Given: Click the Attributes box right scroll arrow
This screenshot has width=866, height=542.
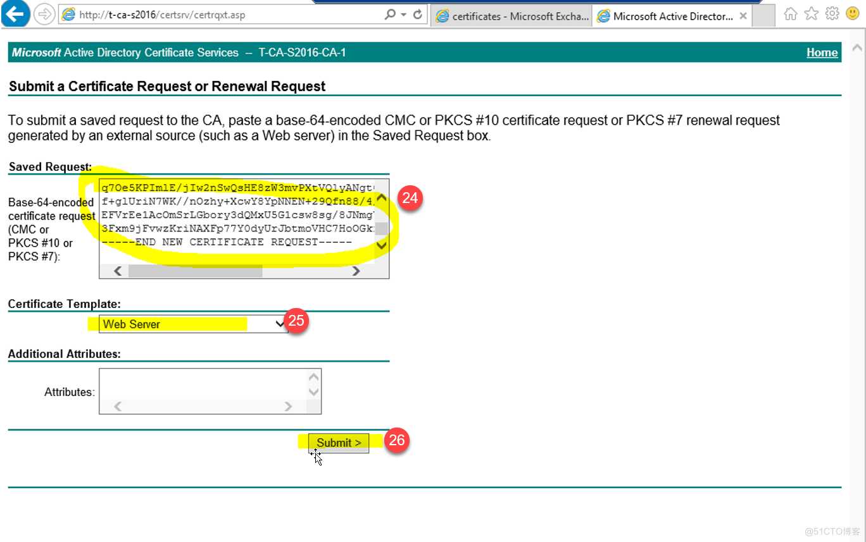Looking at the screenshot, I should [x=288, y=407].
